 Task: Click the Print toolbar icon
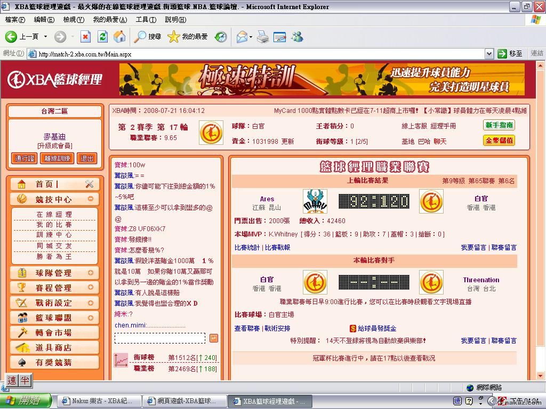262,37
